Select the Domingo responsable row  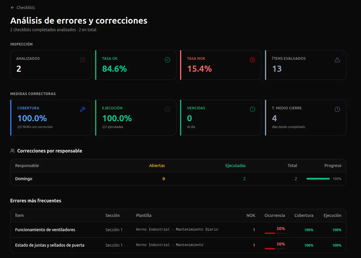tap(178, 179)
